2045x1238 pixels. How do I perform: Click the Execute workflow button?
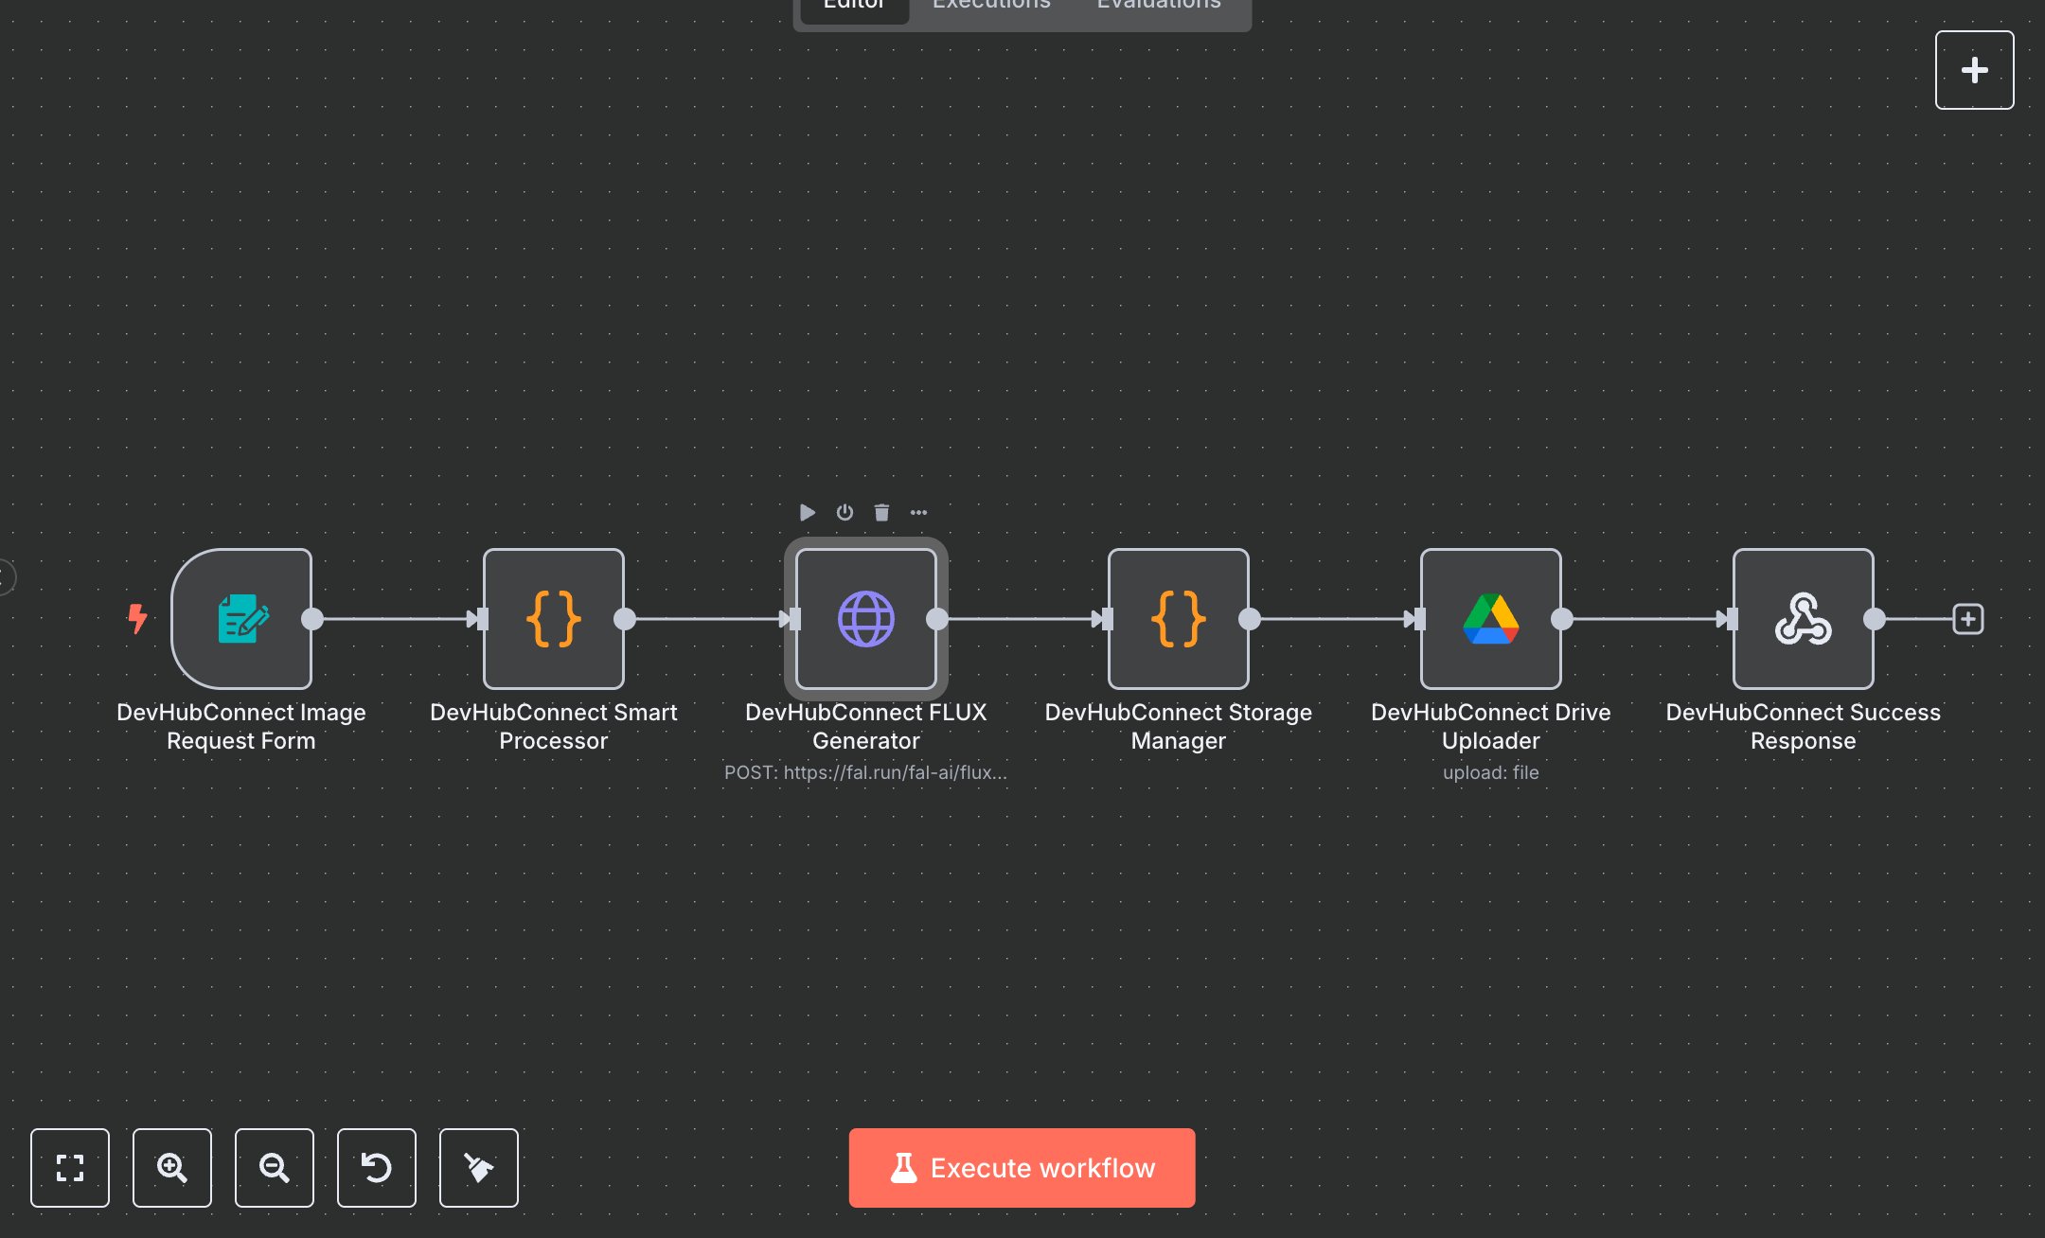point(1022,1167)
